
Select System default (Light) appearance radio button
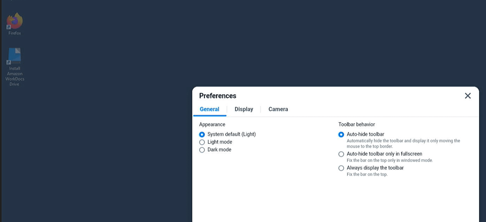coord(202,135)
